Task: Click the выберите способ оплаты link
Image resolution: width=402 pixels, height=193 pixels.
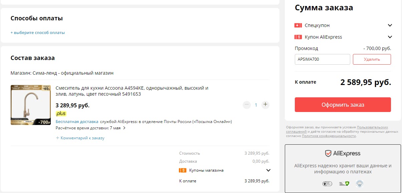Action: (x=38, y=33)
